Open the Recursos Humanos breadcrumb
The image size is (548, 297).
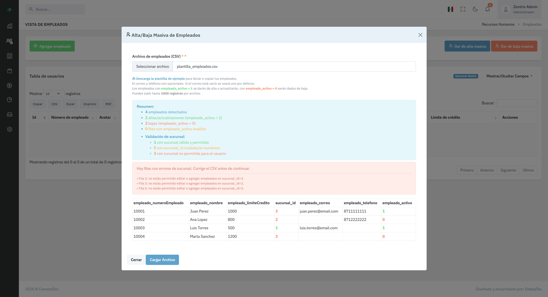(498, 24)
